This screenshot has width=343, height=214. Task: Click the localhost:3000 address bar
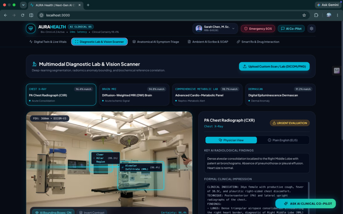coord(174,15)
